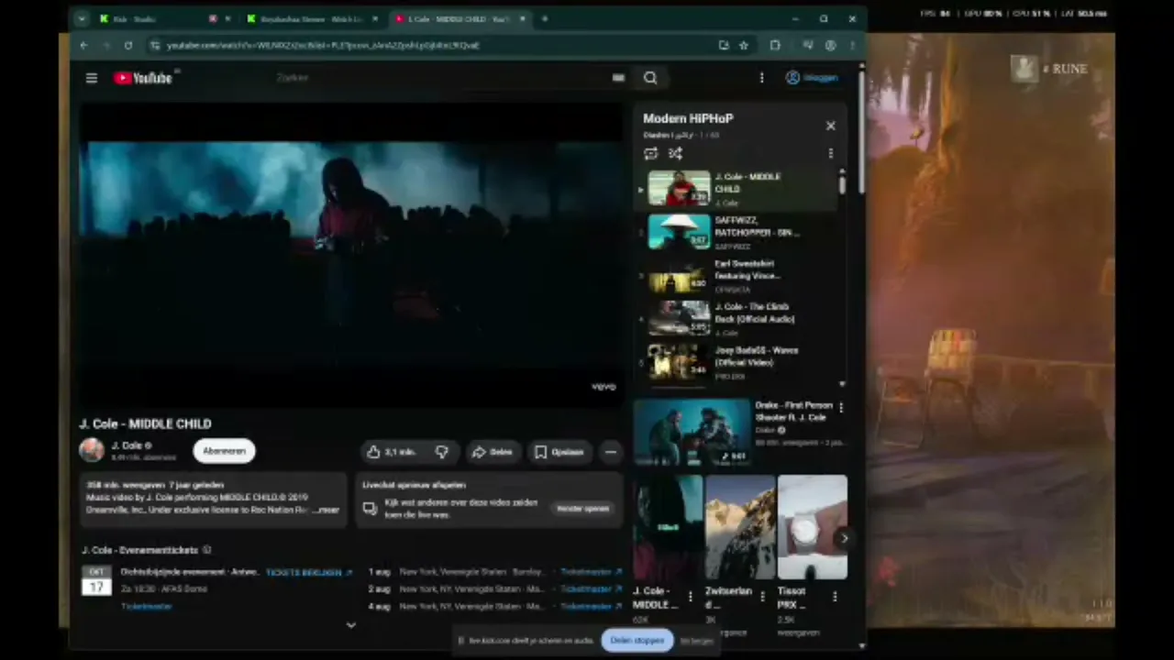Click the playlist panel scrollbar
The width and height of the screenshot is (1174, 660).
point(842,183)
